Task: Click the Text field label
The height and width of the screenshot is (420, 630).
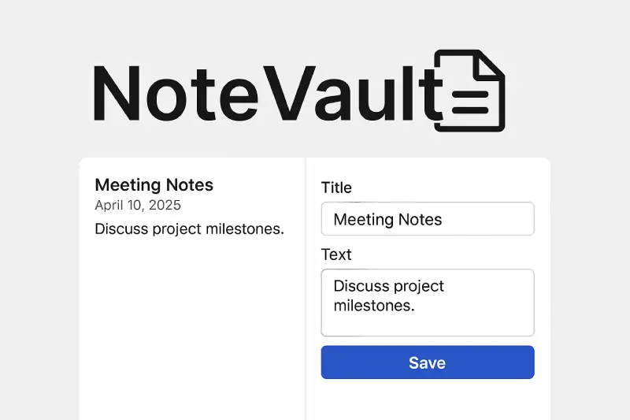Action: [x=336, y=255]
